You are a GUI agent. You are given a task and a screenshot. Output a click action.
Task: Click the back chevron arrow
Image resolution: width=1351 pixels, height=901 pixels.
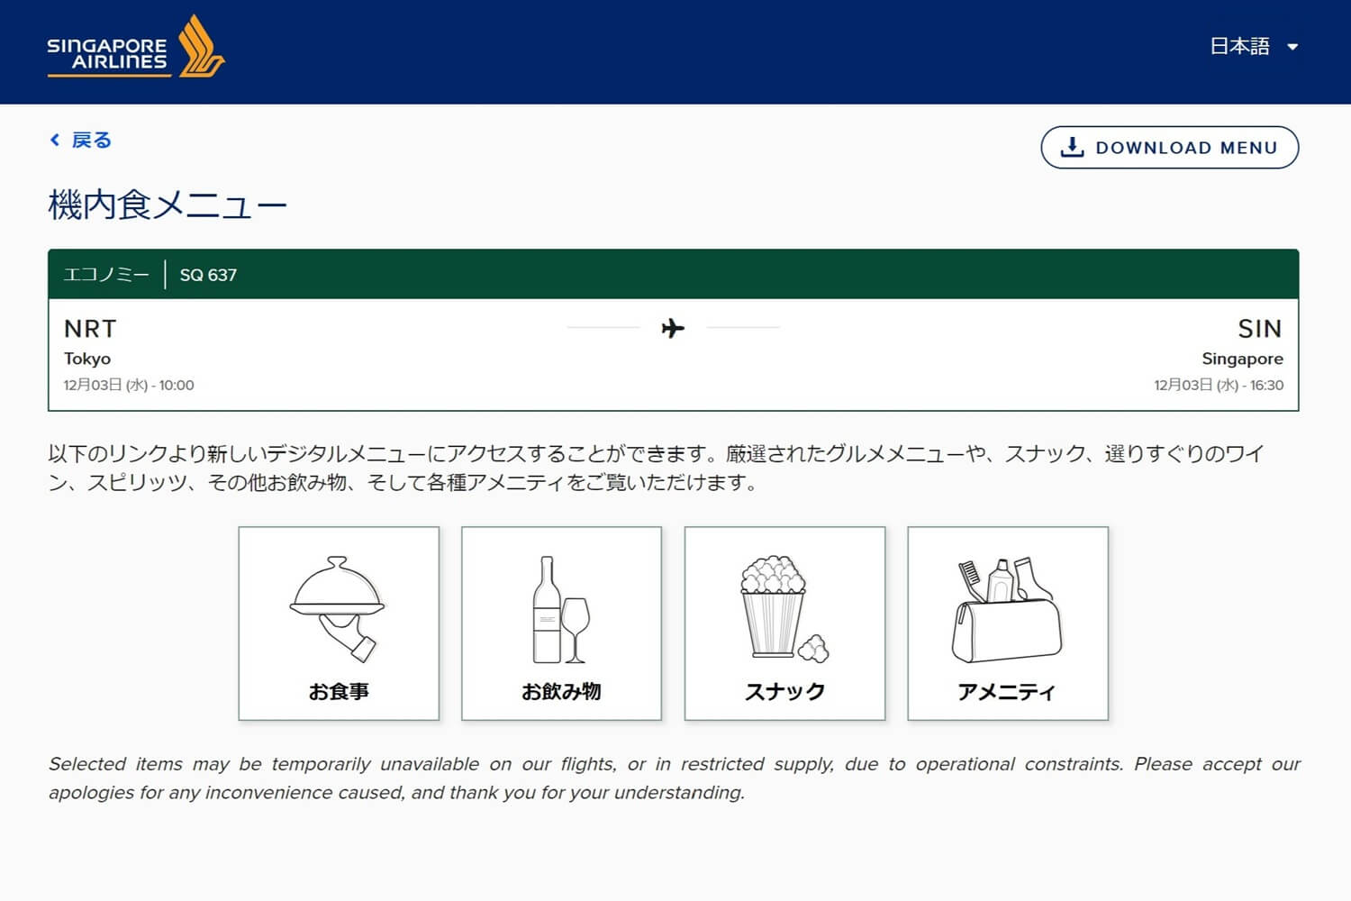click(55, 140)
